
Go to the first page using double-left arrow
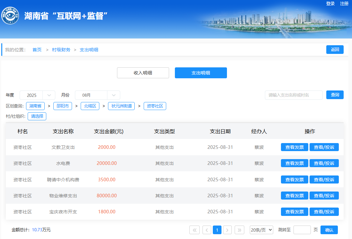coord(194,230)
